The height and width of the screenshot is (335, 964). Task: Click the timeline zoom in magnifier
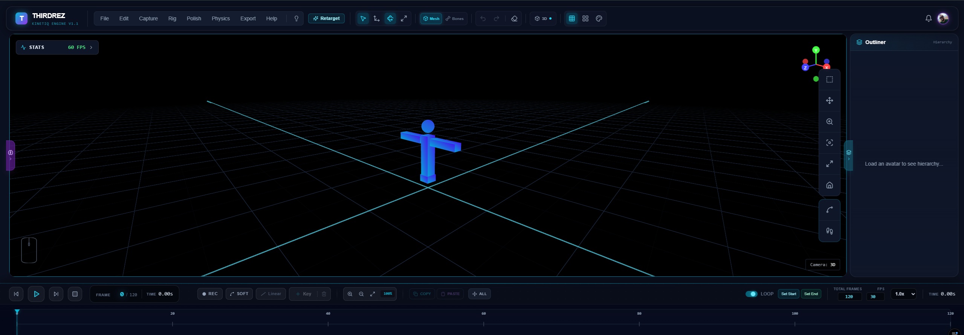(x=350, y=294)
